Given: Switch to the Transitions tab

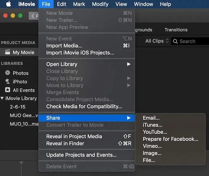Looking at the screenshot, I should (x=176, y=30).
